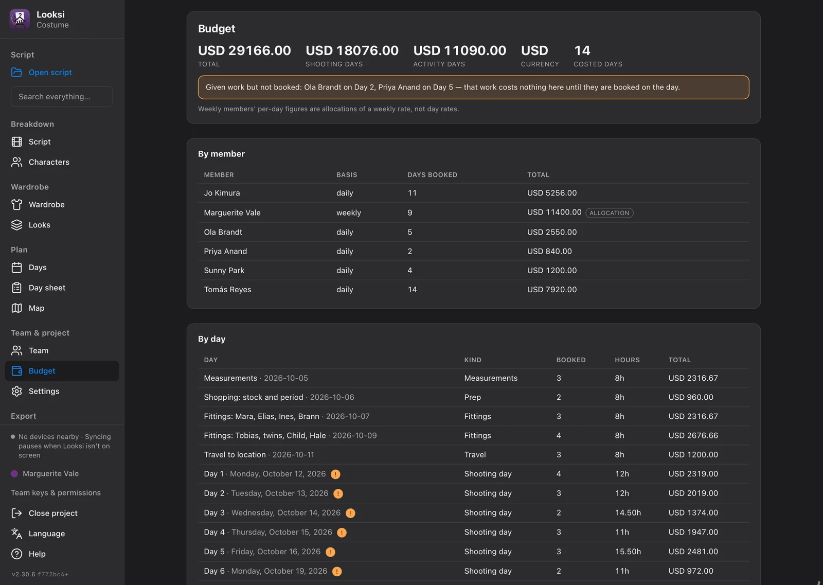Image resolution: width=823 pixels, height=585 pixels.
Task: Go to the Wardrobe section label
Action: coord(47,205)
